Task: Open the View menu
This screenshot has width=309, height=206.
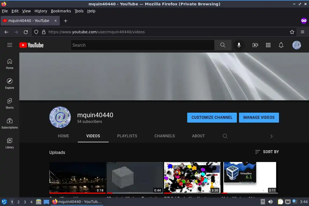Action: click(x=26, y=11)
